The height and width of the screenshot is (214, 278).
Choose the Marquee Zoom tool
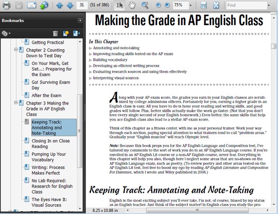[145, 5]
